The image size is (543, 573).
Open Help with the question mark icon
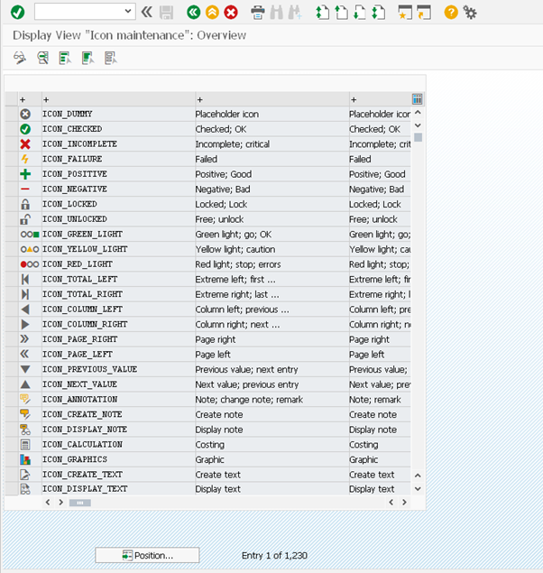coord(451,12)
